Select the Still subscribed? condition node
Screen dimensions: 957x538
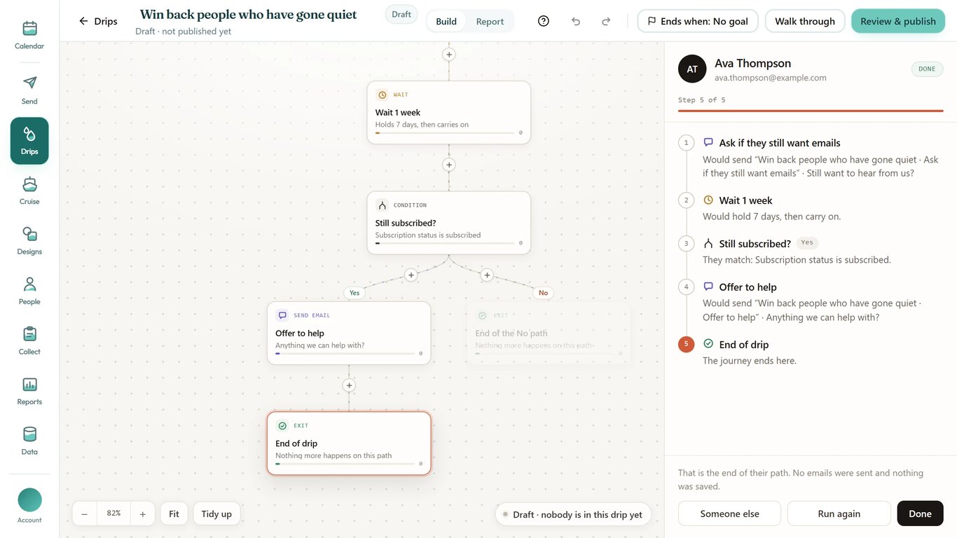tap(449, 223)
